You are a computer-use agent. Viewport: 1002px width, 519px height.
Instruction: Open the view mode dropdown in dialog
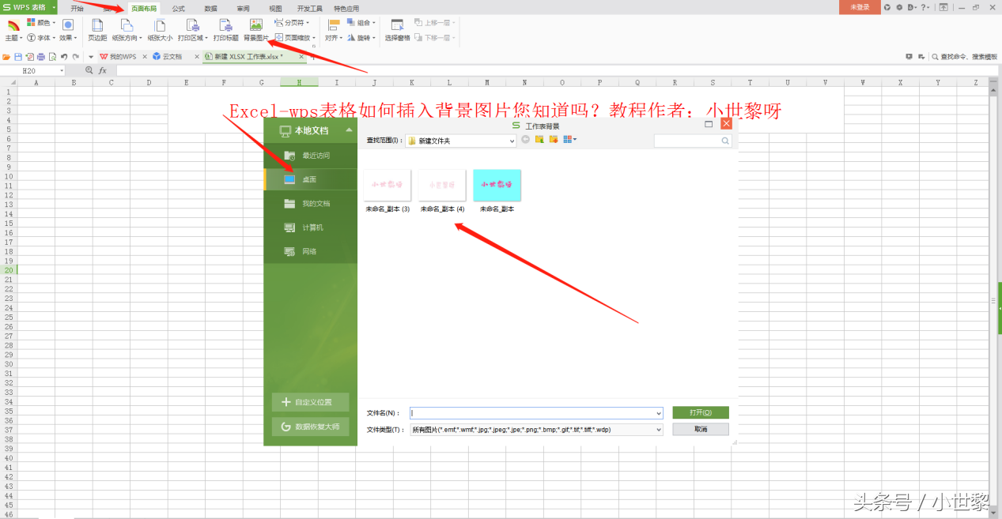point(570,140)
